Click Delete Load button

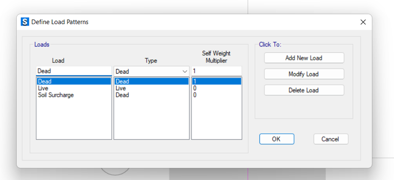[304, 90]
